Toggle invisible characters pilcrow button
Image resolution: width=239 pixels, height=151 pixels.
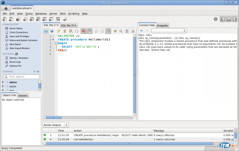pos(127,31)
